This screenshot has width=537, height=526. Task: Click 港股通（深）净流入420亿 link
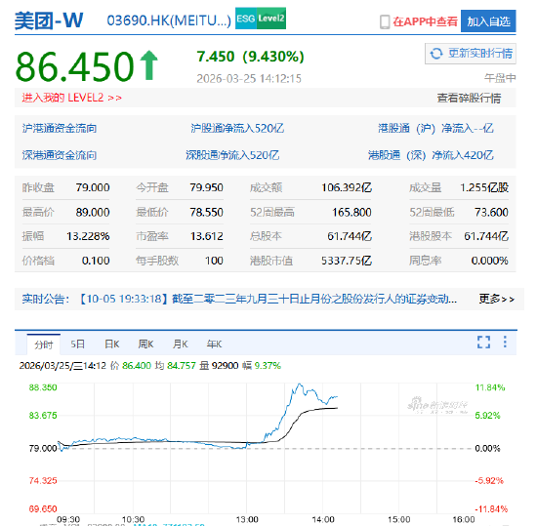click(x=431, y=155)
